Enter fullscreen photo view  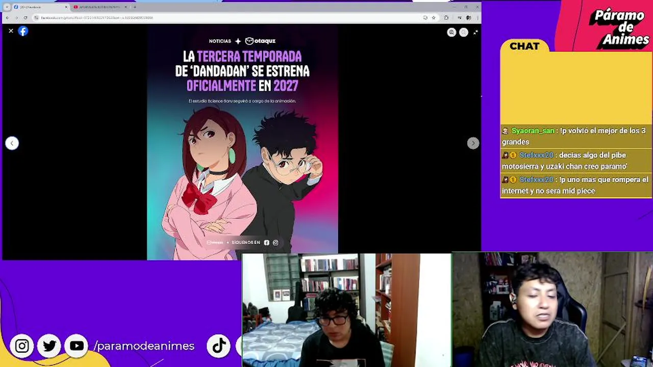[x=475, y=32]
